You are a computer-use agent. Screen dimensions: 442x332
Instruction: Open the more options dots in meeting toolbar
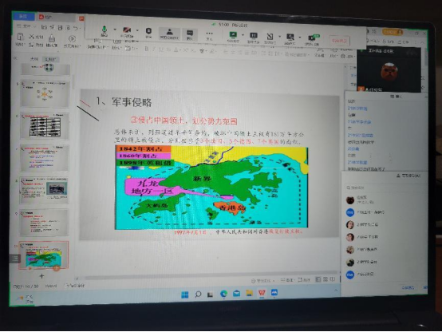click(209, 35)
